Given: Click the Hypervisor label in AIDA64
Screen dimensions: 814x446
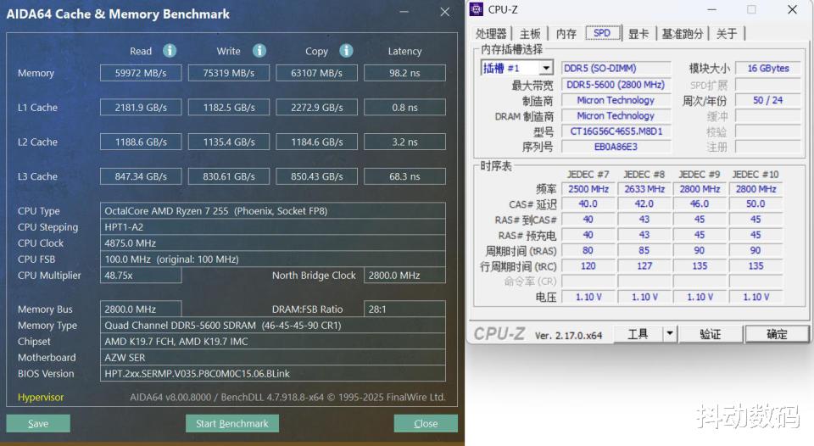Looking at the screenshot, I should click(41, 397).
